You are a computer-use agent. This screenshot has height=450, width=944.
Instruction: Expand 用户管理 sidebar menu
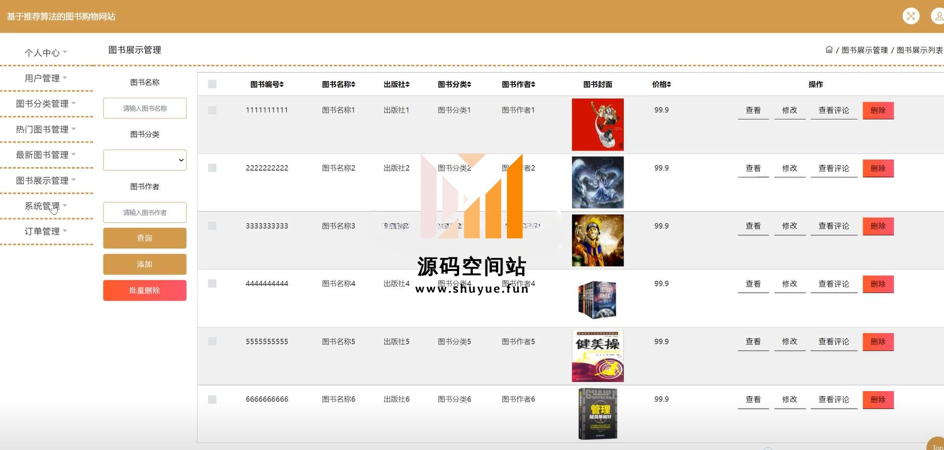[x=46, y=78]
